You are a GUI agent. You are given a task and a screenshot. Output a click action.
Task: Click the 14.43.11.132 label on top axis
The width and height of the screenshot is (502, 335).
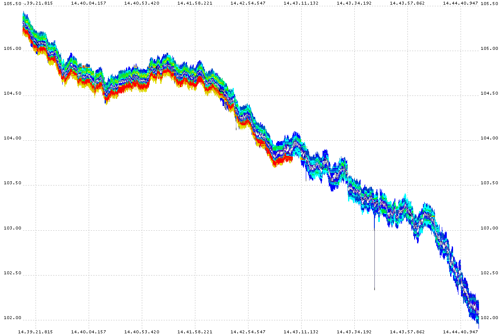[x=301, y=3]
